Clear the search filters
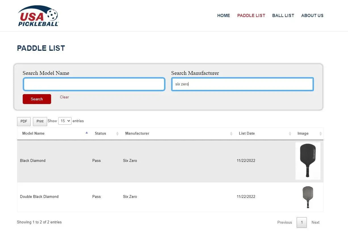The width and height of the screenshot is (348, 237). click(64, 97)
